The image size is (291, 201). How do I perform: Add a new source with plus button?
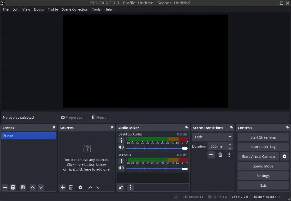pos(63,187)
